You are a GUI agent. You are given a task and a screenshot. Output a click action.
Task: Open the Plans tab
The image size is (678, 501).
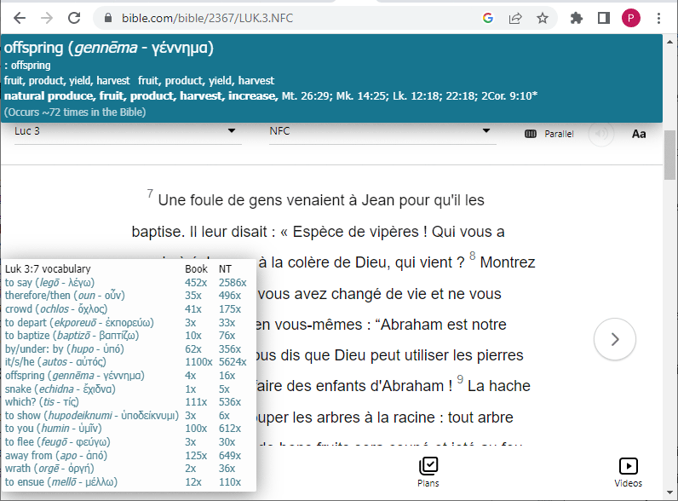(428, 472)
